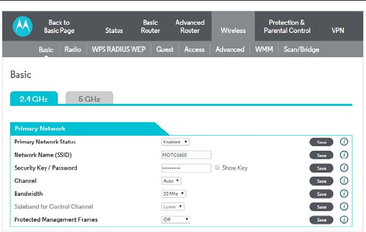This screenshot has width=366, height=232.
Task: Switch to the Radio submenu tab
Action: point(72,49)
